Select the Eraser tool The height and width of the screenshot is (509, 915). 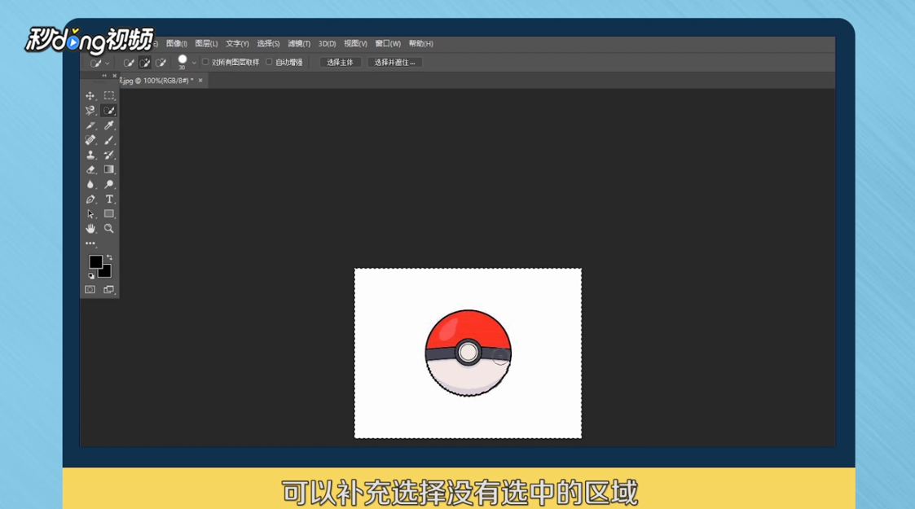tap(90, 169)
